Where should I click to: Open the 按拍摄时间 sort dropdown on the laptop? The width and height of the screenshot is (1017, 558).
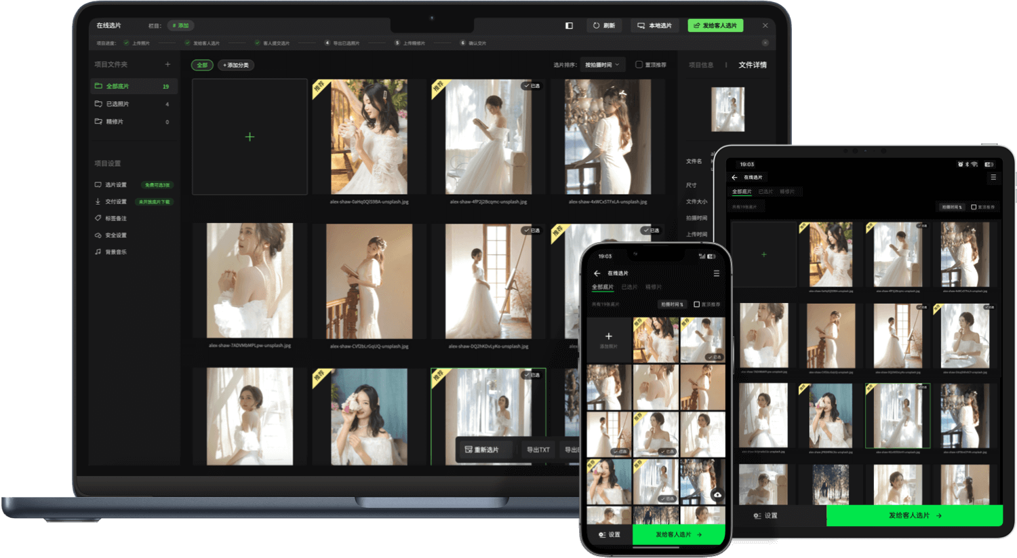603,65
